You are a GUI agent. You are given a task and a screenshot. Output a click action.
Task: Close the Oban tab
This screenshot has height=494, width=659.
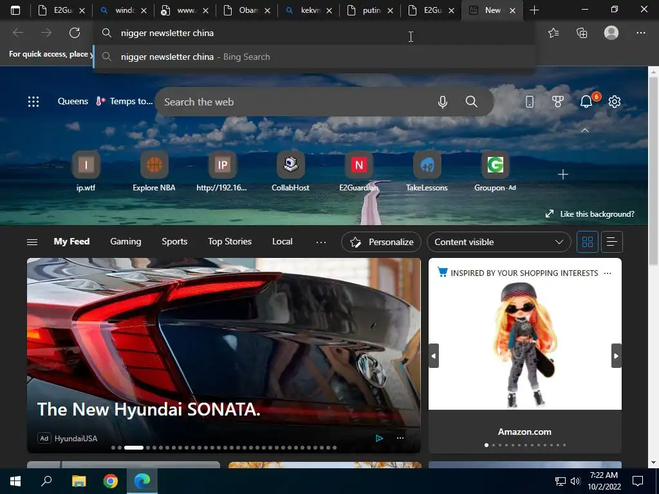(x=267, y=10)
